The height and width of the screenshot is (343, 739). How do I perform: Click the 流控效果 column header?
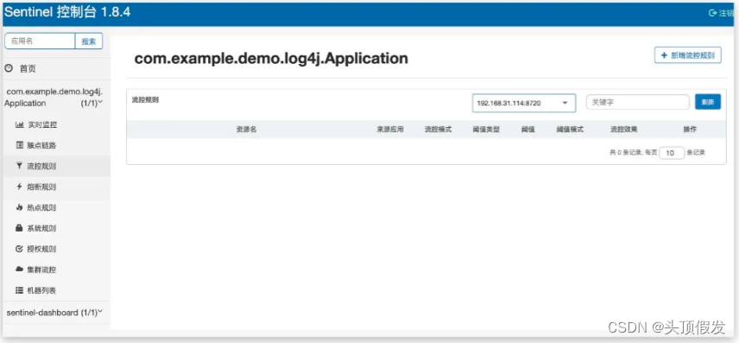[x=624, y=130]
